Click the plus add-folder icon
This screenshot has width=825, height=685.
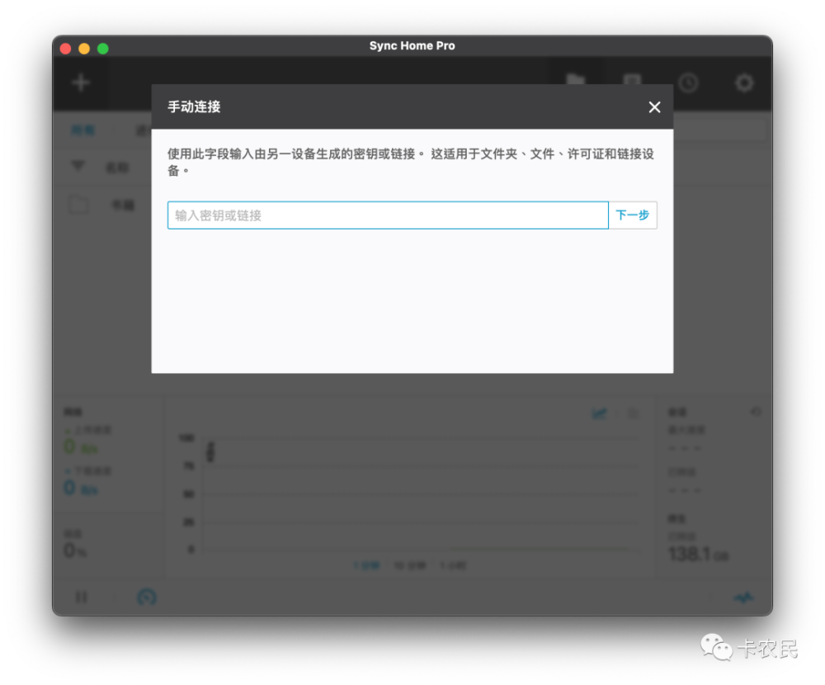coord(81,83)
